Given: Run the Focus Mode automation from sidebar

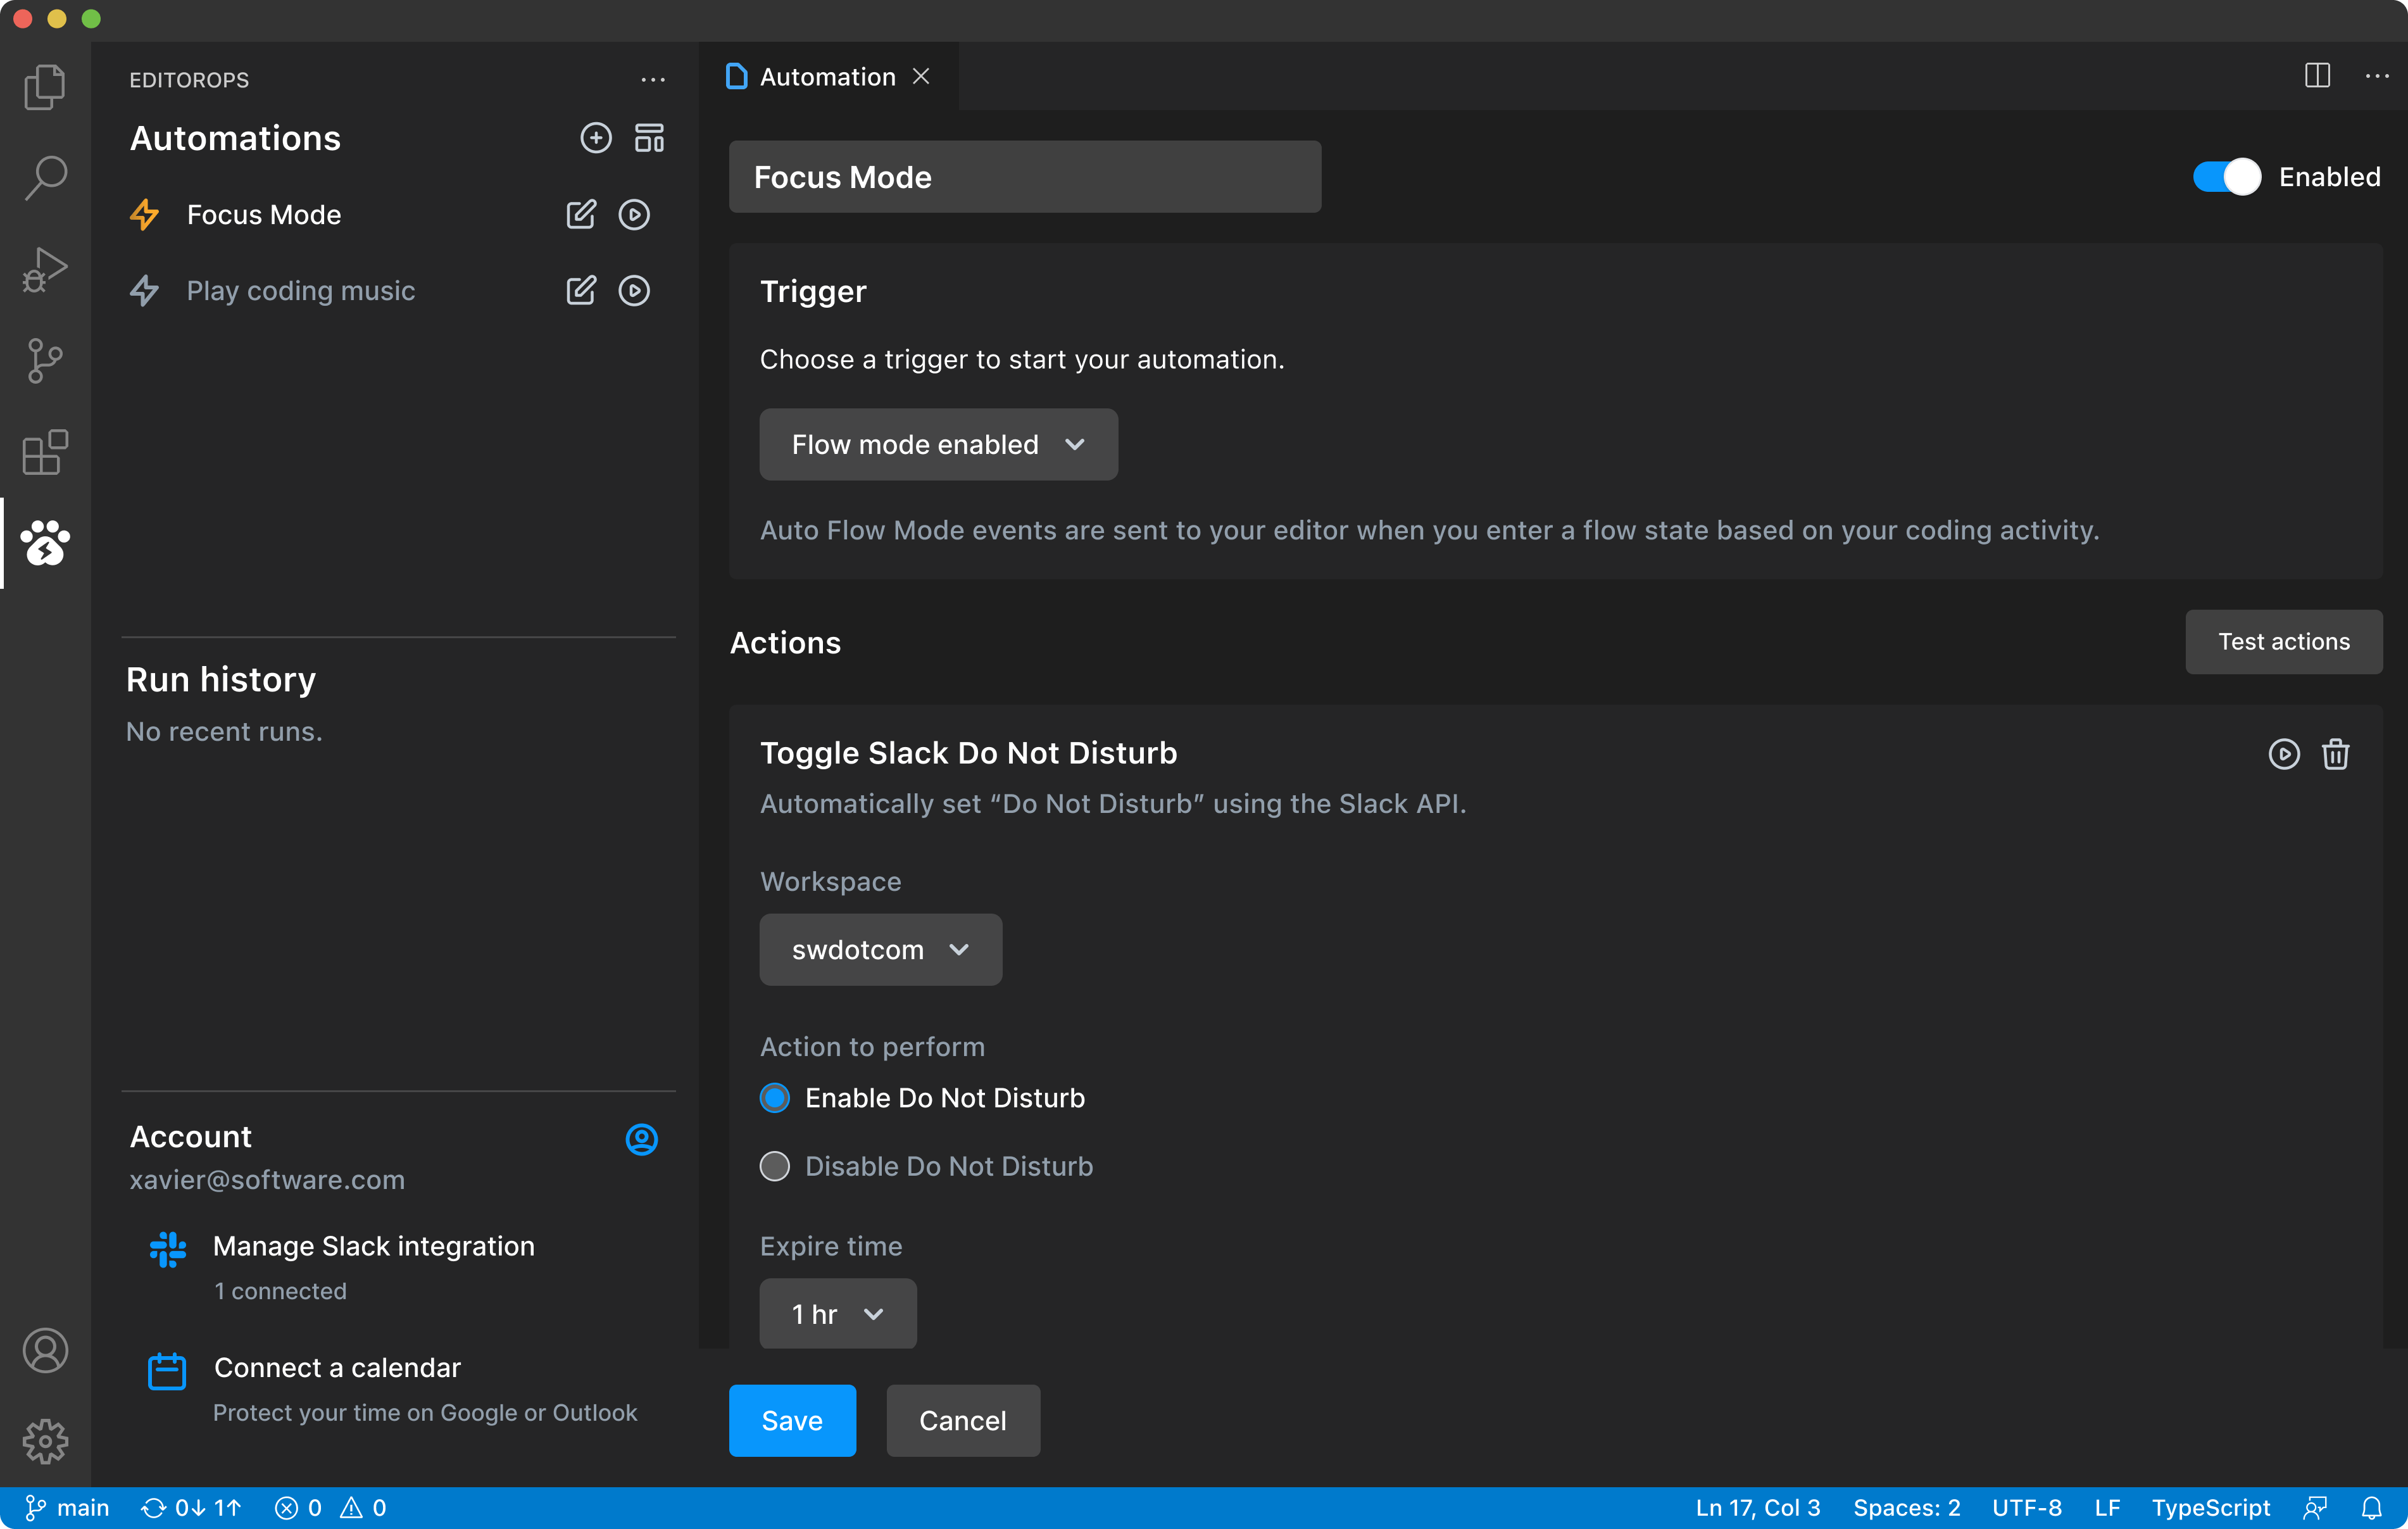Looking at the screenshot, I should (x=634, y=215).
